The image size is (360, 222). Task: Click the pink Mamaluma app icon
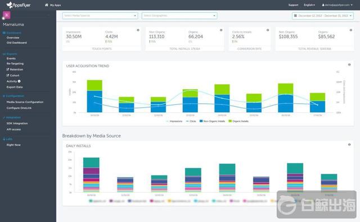(x=7, y=15)
